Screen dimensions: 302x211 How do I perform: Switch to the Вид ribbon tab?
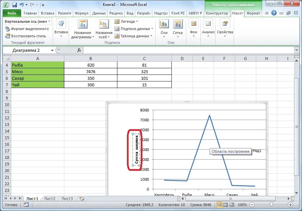click(130, 13)
